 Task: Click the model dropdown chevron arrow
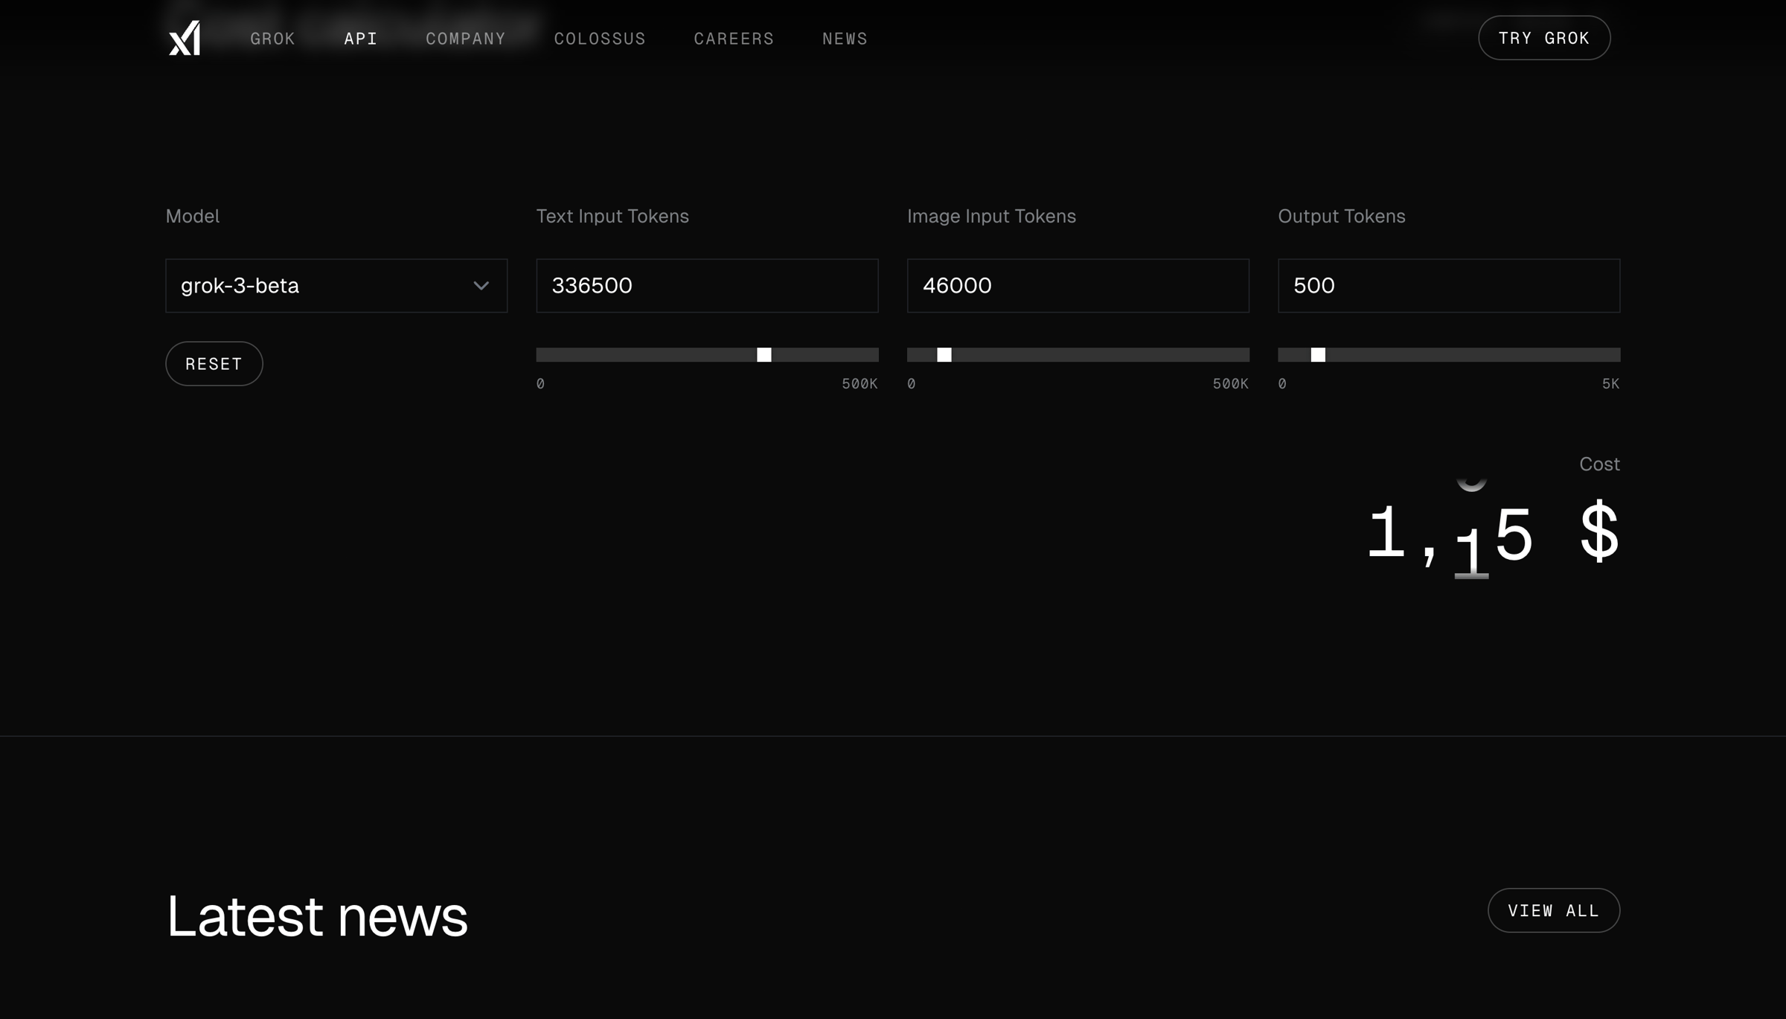[x=481, y=286]
